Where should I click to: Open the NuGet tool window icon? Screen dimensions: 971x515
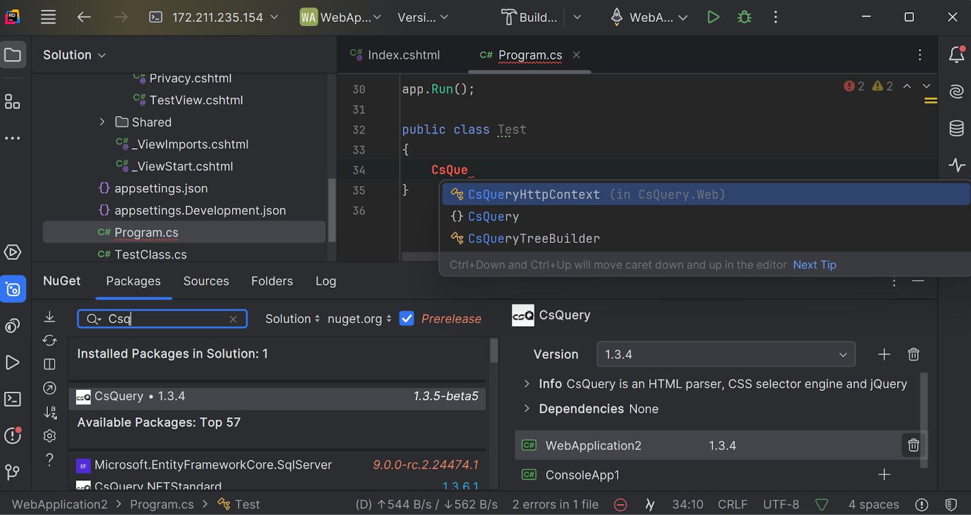[x=13, y=289]
